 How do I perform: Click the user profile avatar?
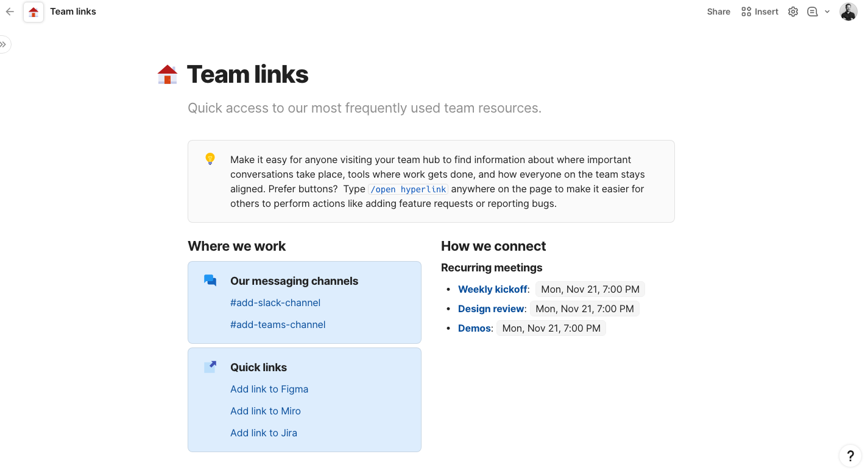pyautogui.click(x=848, y=12)
